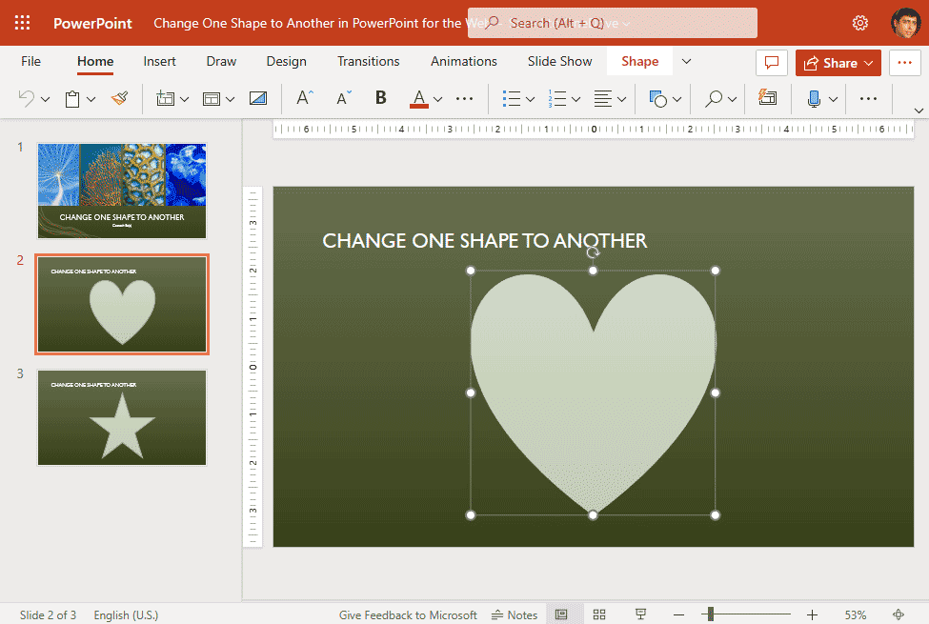The width and height of the screenshot is (929, 624).
Task: Click the Designer lightning icon
Action: (768, 98)
